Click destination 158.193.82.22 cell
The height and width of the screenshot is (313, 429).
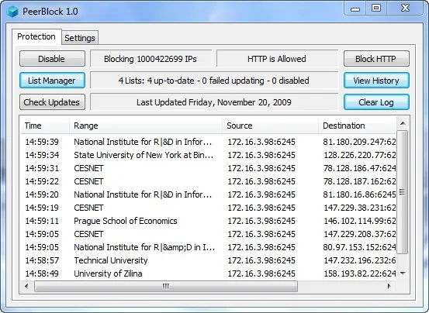(x=360, y=273)
